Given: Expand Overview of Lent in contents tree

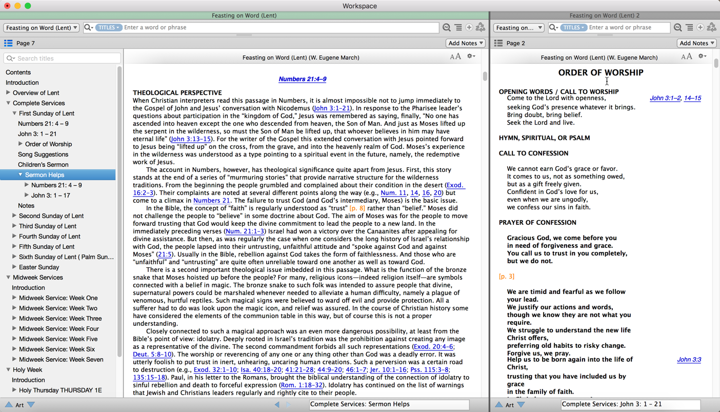Looking at the screenshot, I should (x=8, y=93).
